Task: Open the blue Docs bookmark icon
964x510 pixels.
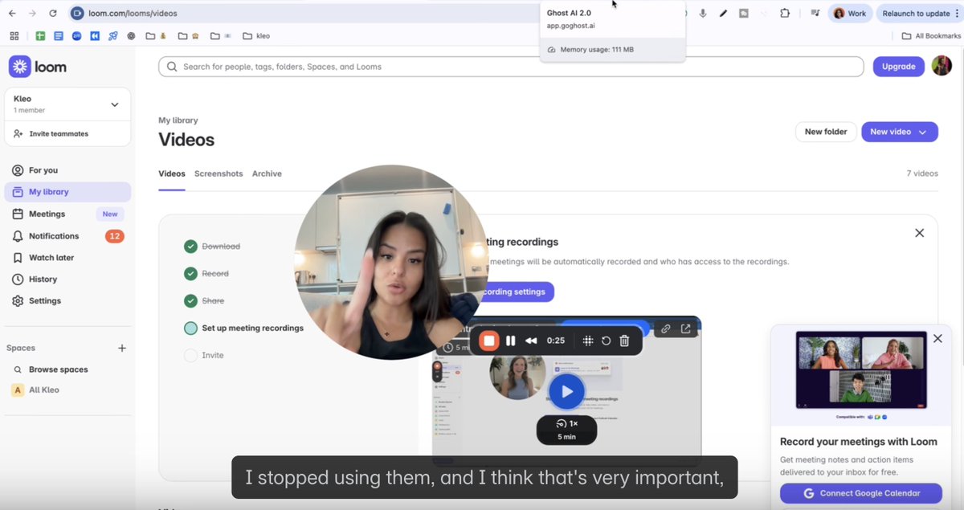Action: (x=59, y=36)
